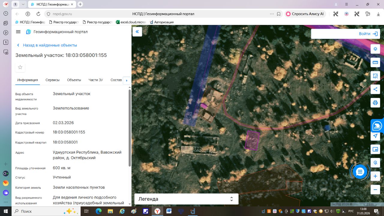Print the map
Image resolution: width=384 pixels, height=216 pixels.
tap(375, 103)
